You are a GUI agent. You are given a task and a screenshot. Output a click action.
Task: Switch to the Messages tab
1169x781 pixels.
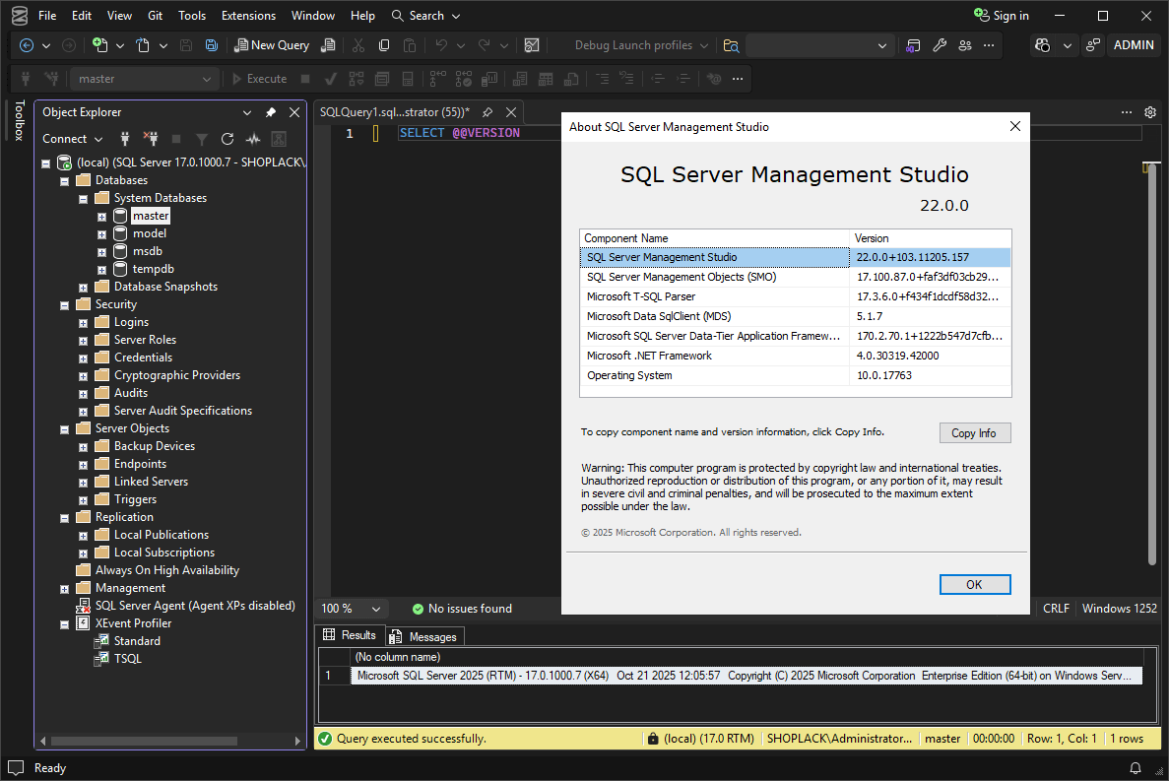point(423,636)
